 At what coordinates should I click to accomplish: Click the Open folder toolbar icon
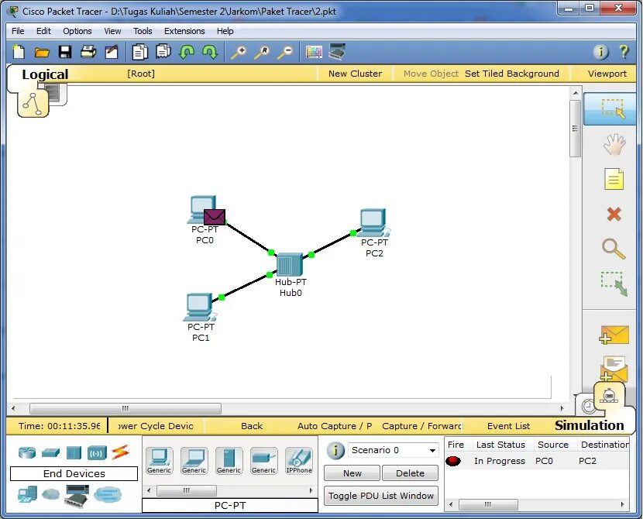42,52
